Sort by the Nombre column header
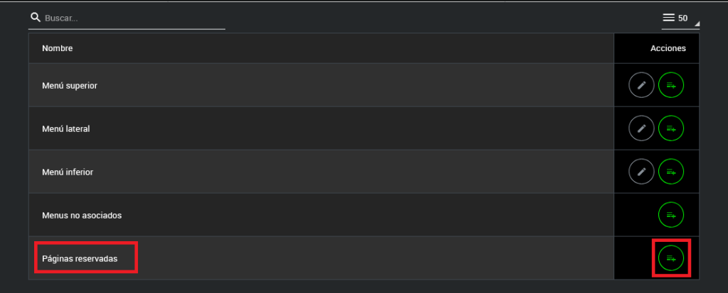 (58, 48)
